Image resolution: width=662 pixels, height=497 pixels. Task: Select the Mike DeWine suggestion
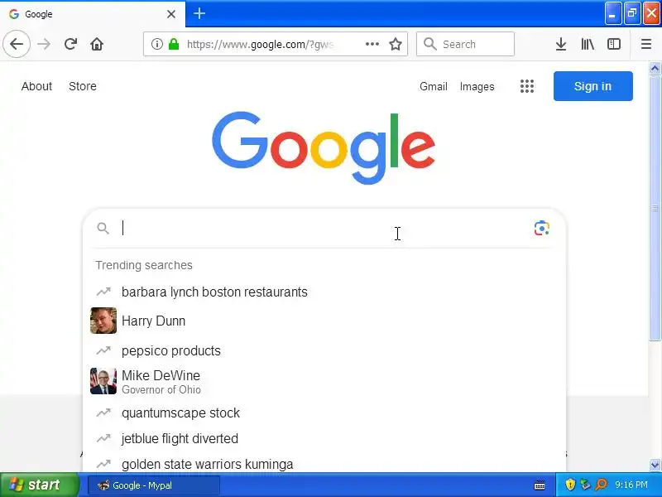pos(324,381)
